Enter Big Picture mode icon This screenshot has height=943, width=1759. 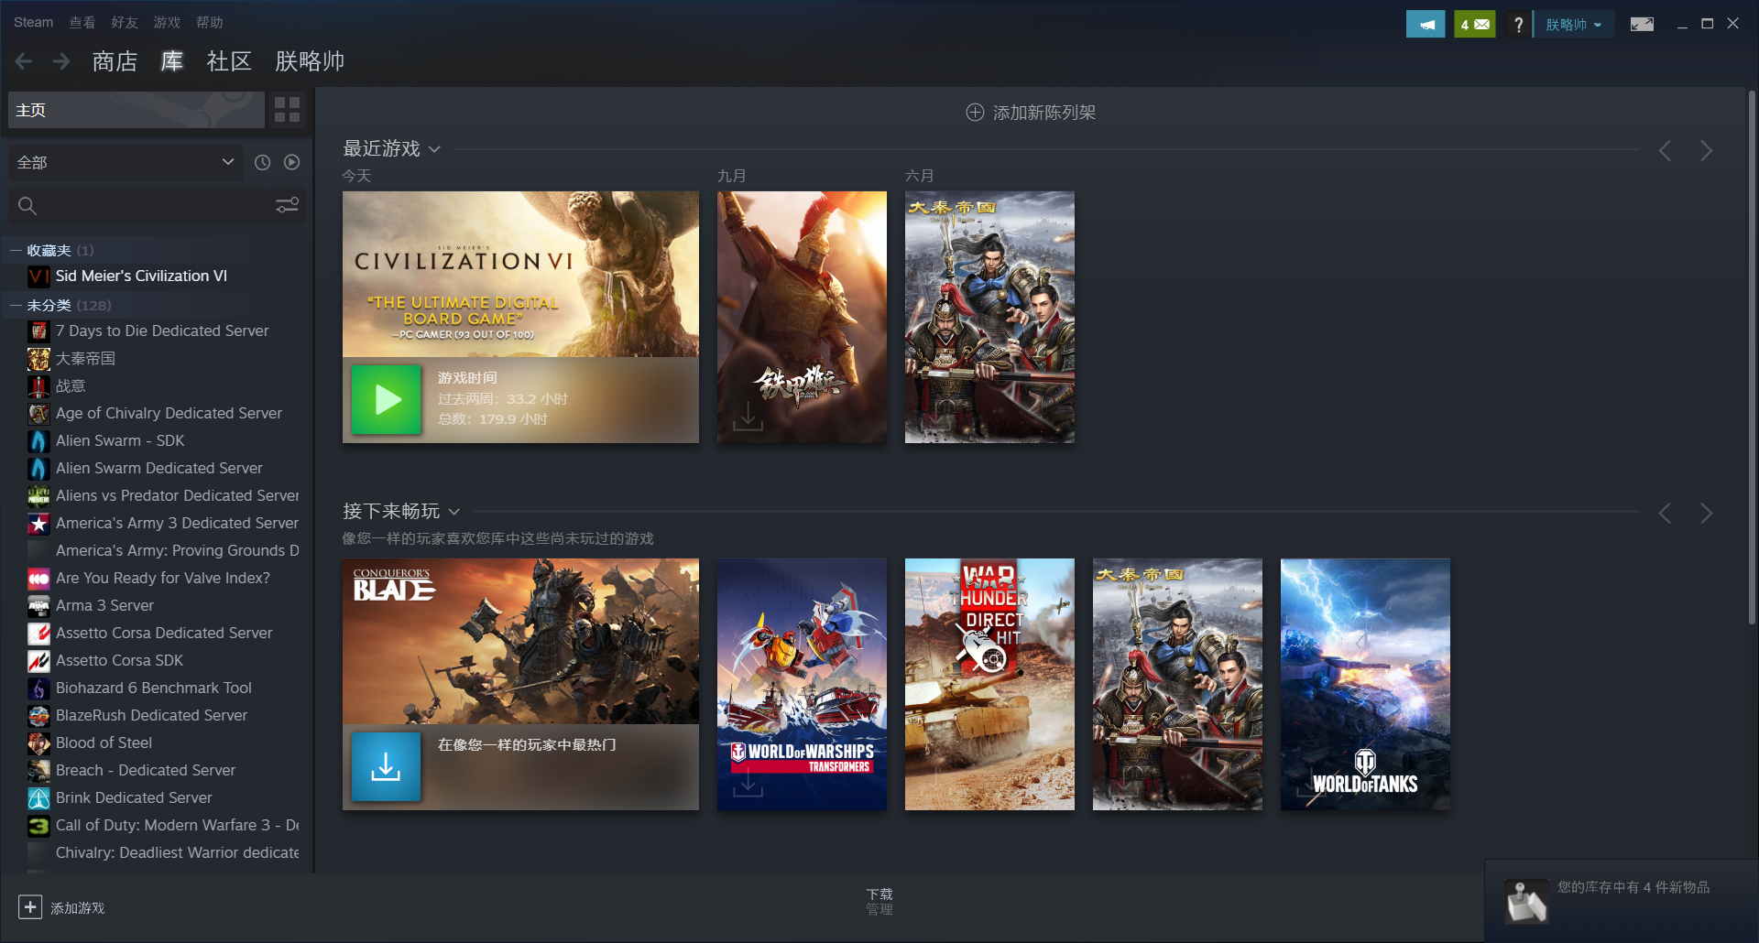pyautogui.click(x=1642, y=25)
